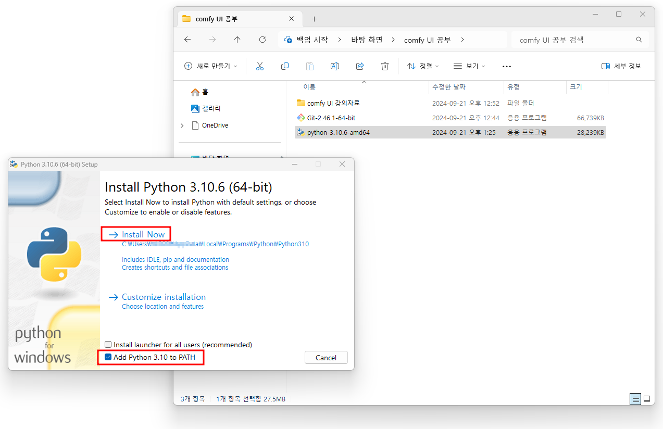Click 백업 시작 in the address bar
This screenshot has width=663, height=429.
312,40
